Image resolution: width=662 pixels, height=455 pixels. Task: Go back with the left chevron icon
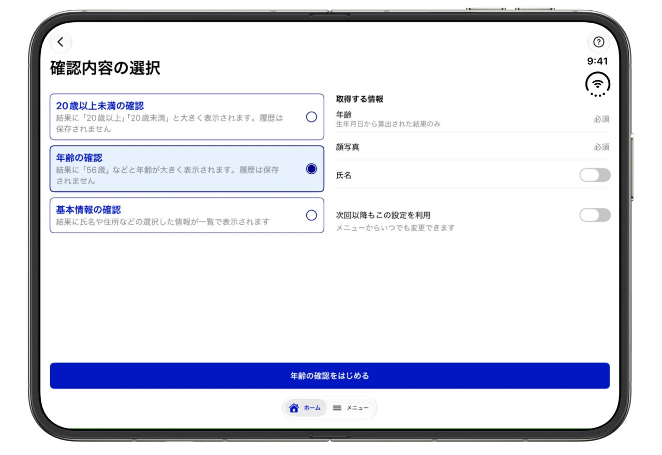tap(61, 42)
